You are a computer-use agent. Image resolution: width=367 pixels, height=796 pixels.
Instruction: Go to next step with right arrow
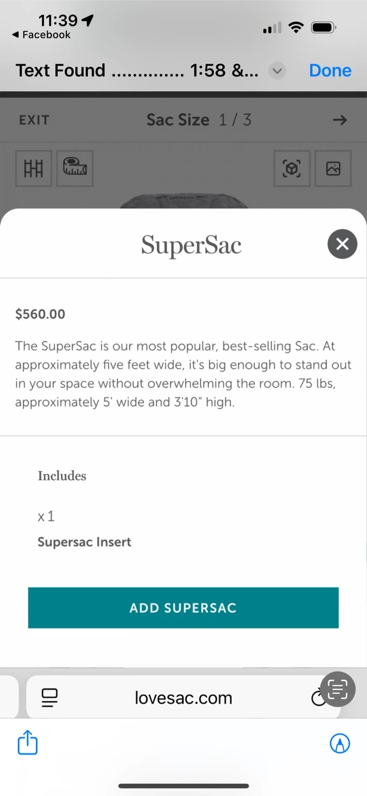pyautogui.click(x=340, y=120)
